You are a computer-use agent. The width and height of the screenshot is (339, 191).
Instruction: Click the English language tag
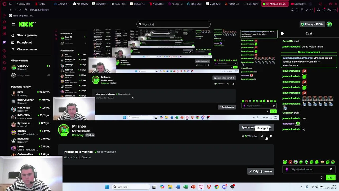(x=90, y=135)
